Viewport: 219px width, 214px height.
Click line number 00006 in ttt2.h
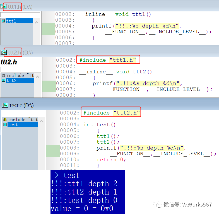66,83
